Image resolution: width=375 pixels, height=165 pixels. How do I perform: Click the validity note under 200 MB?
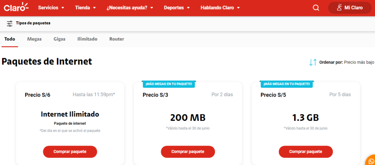(188, 128)
